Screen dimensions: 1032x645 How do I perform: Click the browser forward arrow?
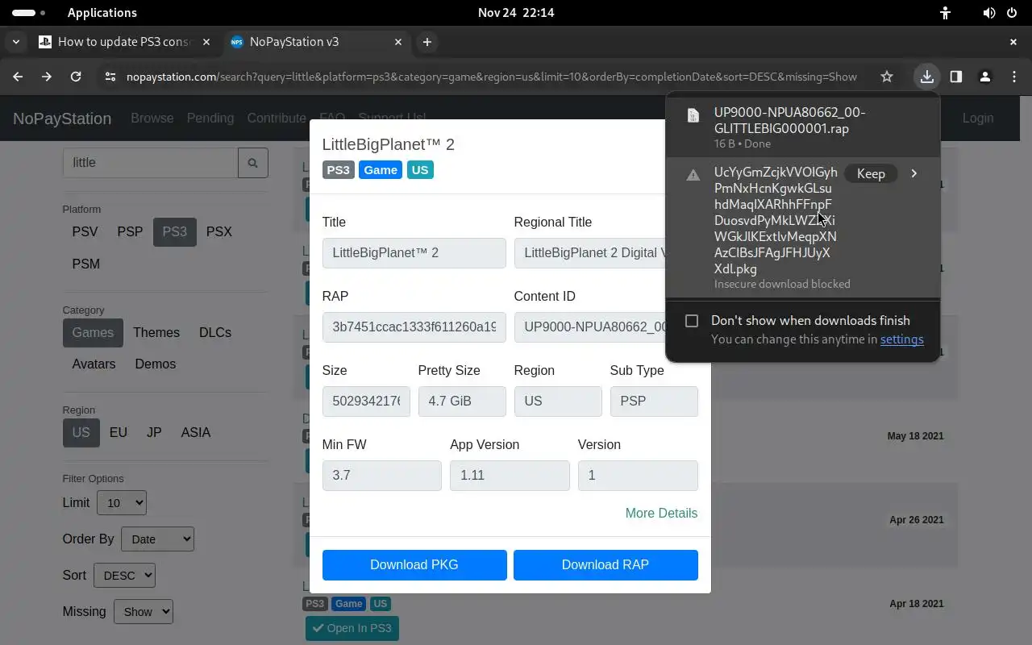click(x=47, y=77)
